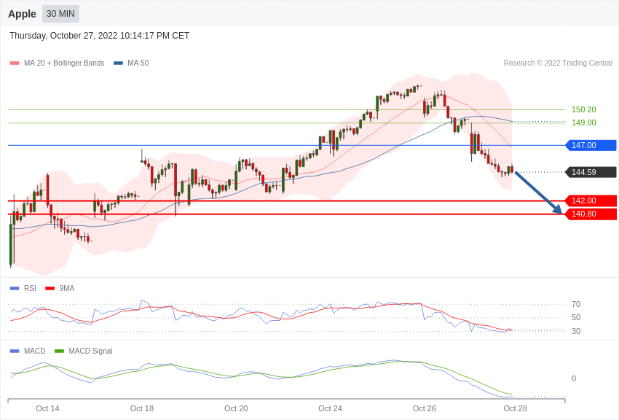Select the 140.80 red price tag

click(591, 214)
